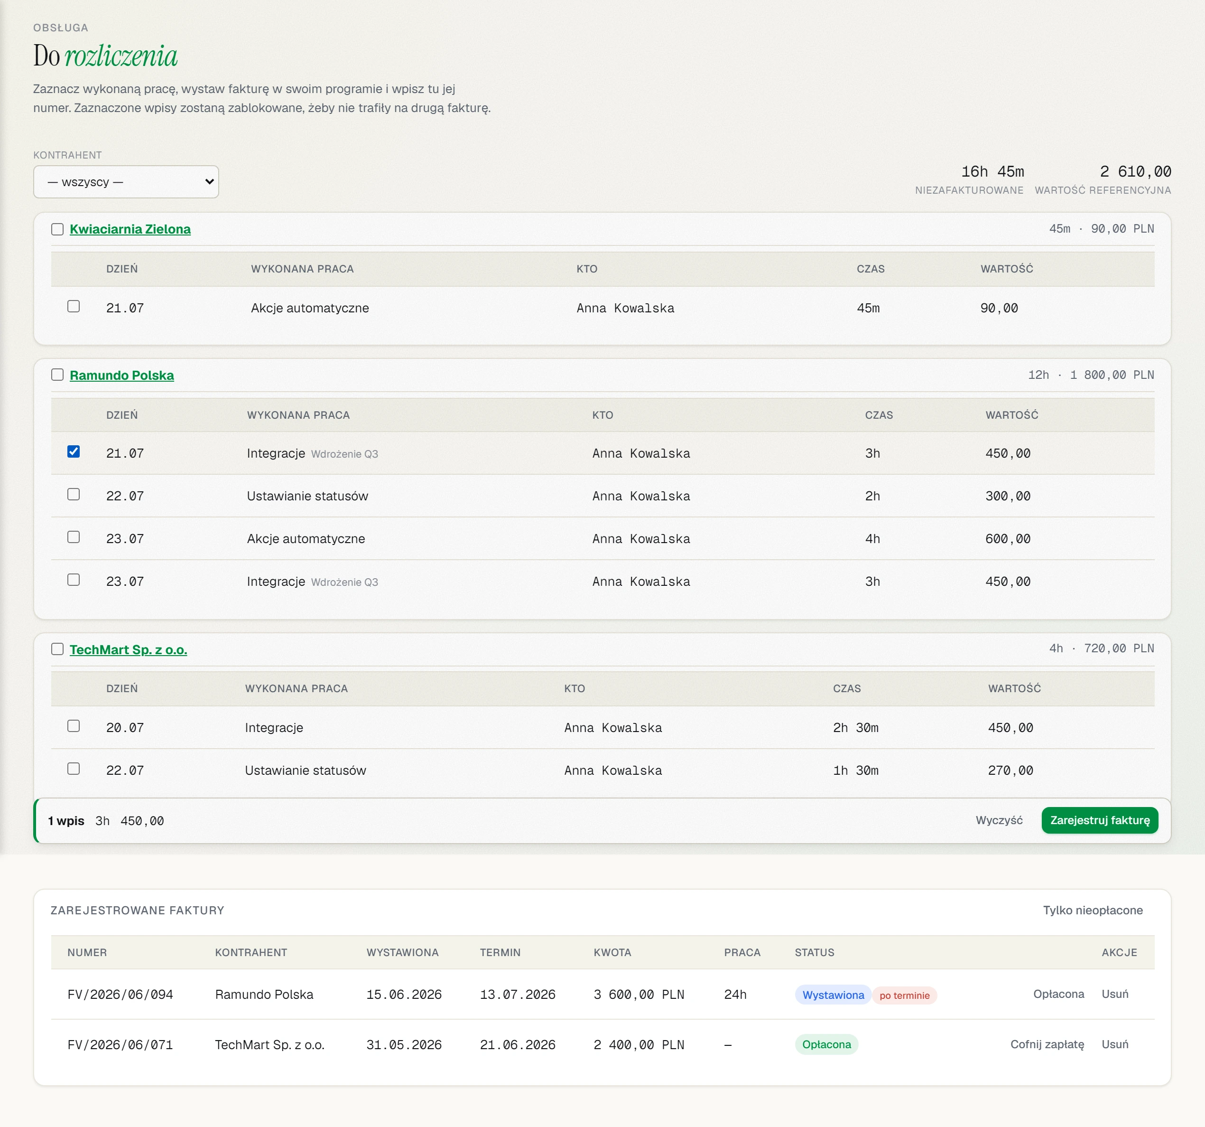Click the Kwota column header in invoices table

coord(612,952)
